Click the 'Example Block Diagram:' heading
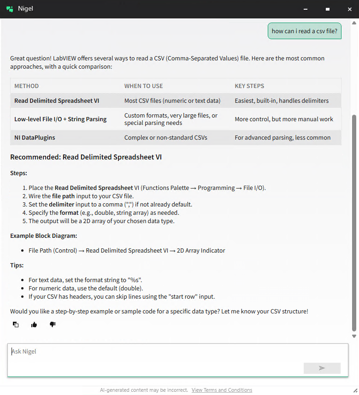 tap(44, 236)
